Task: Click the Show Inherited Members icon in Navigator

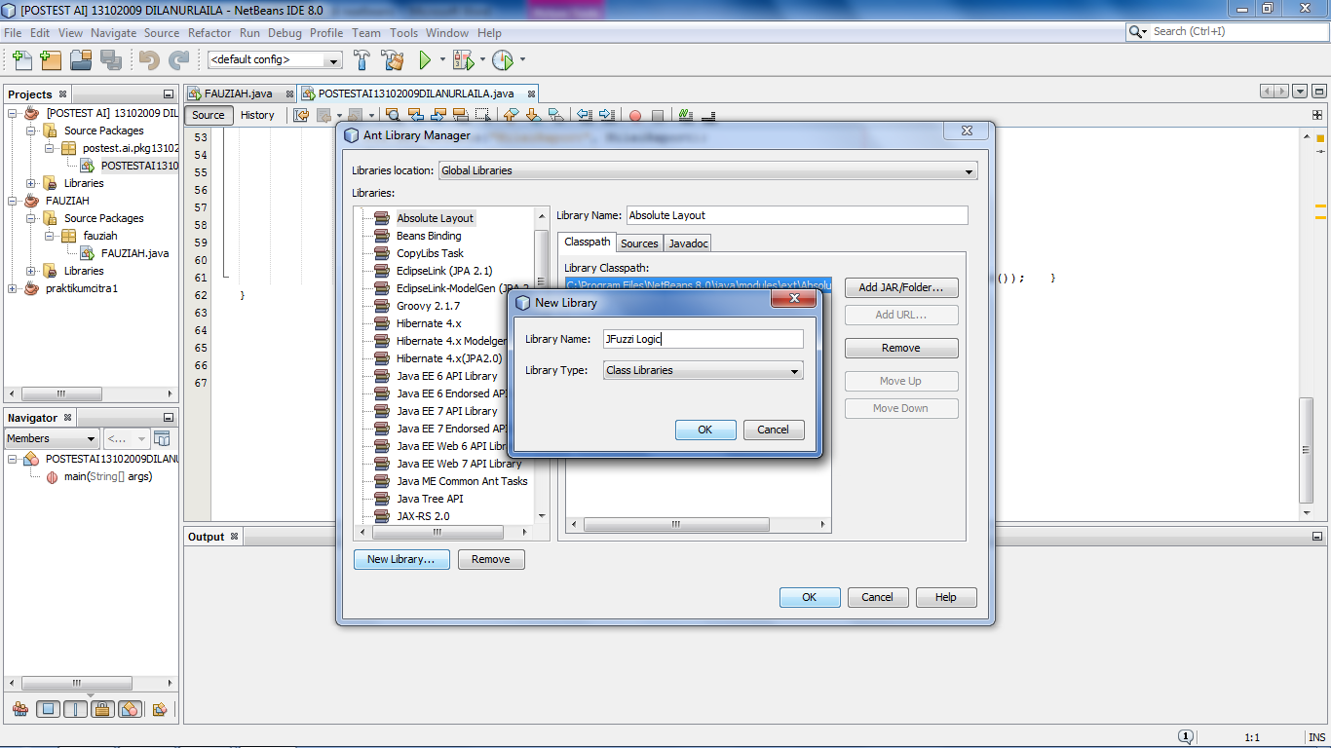Action: (20, 709)
